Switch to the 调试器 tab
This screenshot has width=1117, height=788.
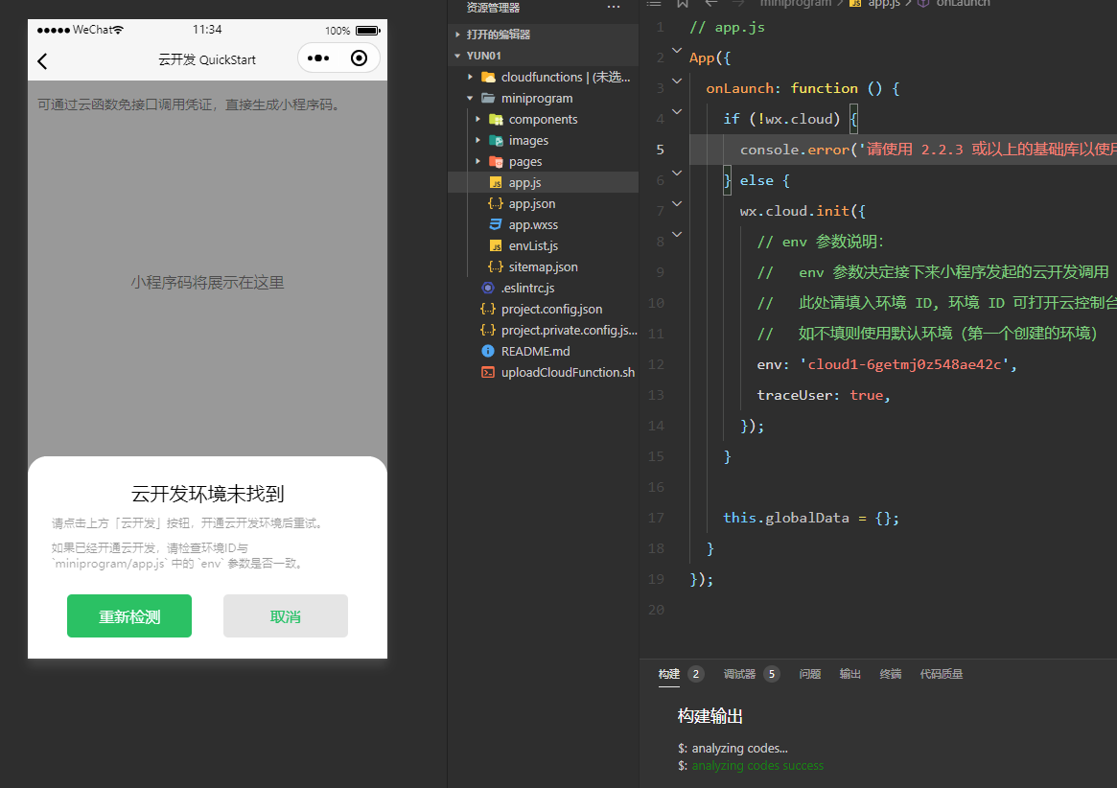(x=739, y=674)
